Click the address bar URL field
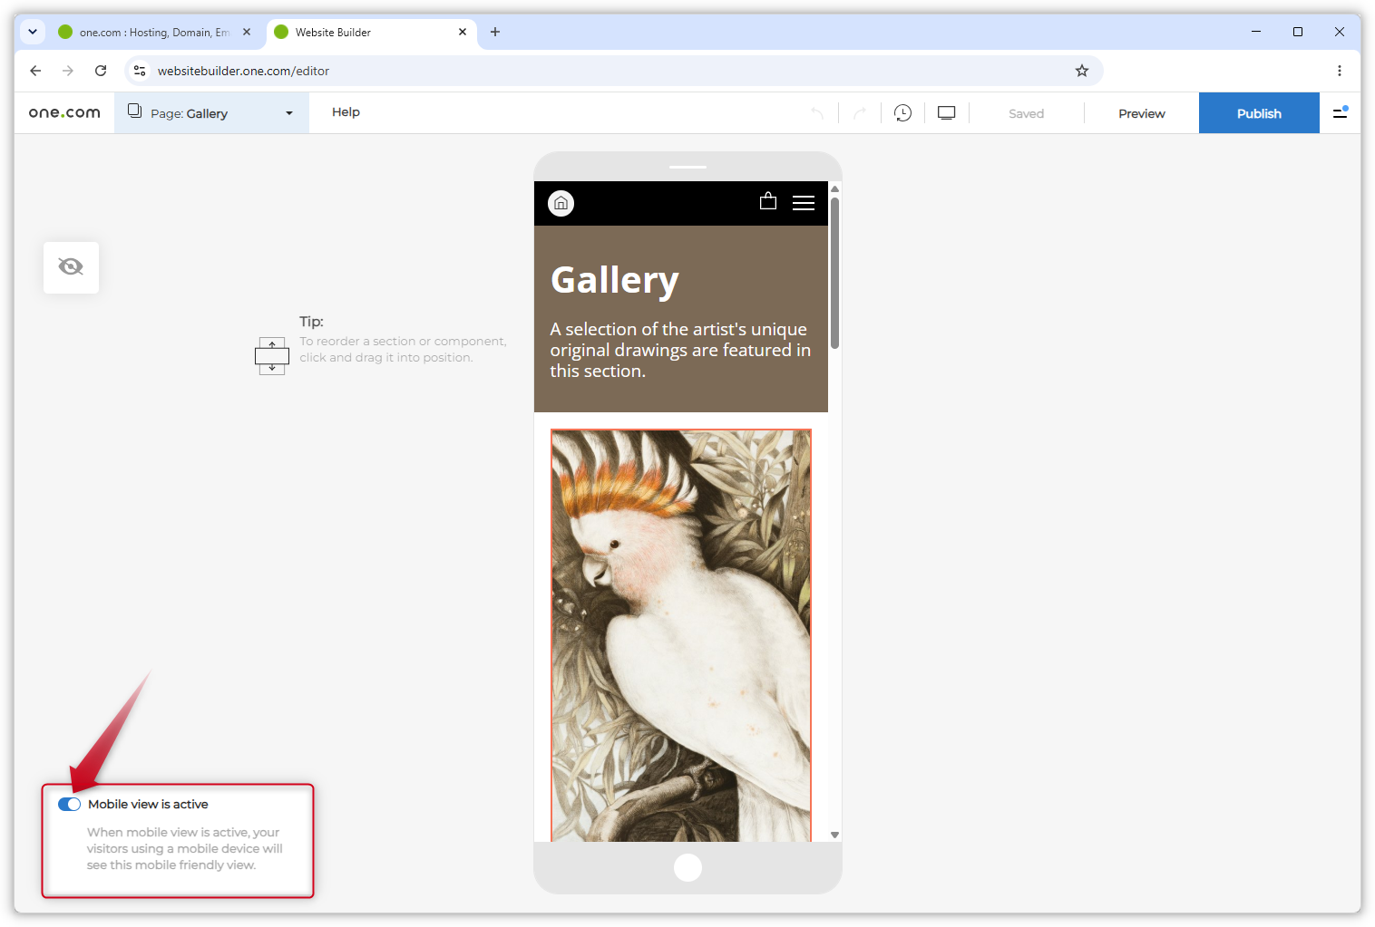 [613, 71]
